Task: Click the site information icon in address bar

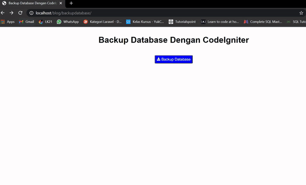Action: pyautogui.click(x=32, y=13)
